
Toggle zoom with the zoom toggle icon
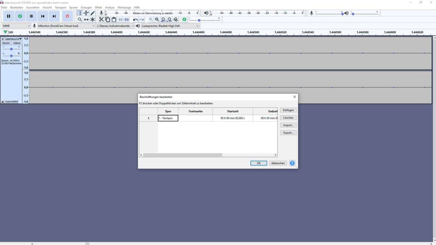[x=176, y=20]
